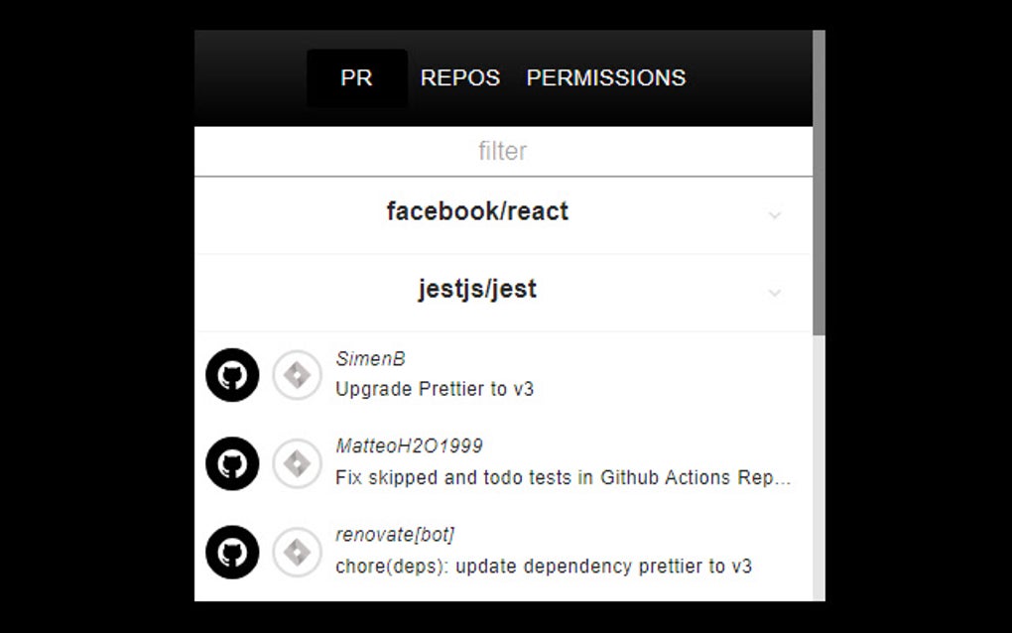Click GitHub icon next to MatteoH2O1999's PR
The width and height of the screenshot is (1012, 633).
coord(232,464)
